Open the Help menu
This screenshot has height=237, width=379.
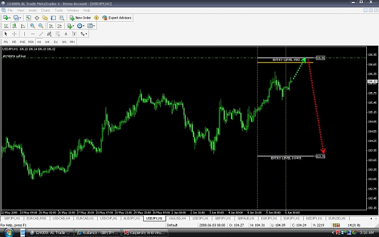tap(87, 10)
